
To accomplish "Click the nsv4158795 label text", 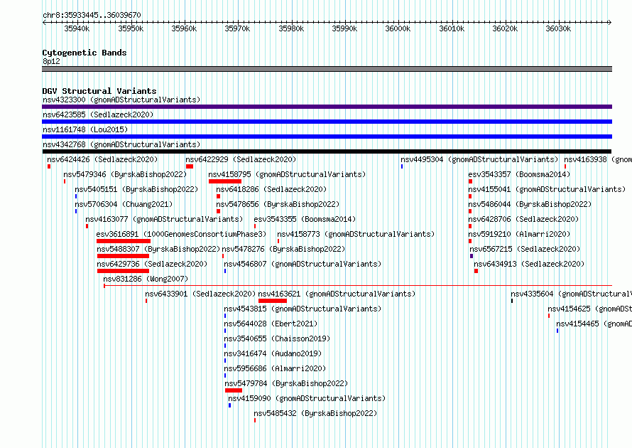I will (x=287, y=174).
